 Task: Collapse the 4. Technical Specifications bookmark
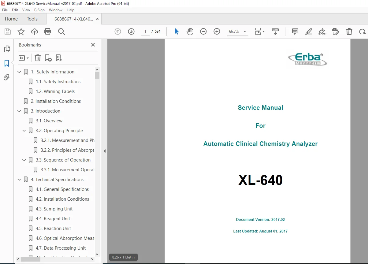[x=19, y=180]
